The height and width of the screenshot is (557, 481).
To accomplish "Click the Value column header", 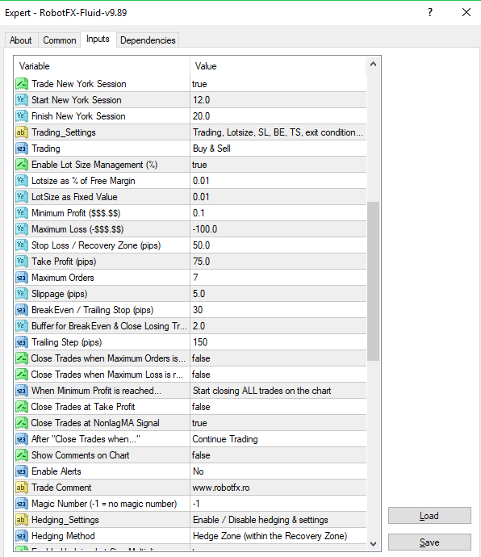I will coord(278,66).
